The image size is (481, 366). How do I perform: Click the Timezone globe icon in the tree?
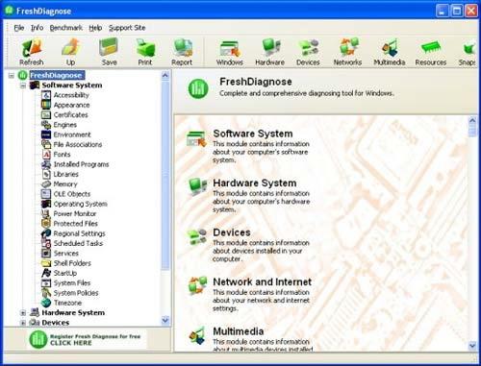46,303
